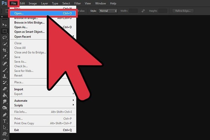Pick the Crop tool in toolbox
The image size is (210, 140).
(x=5, y=50)
